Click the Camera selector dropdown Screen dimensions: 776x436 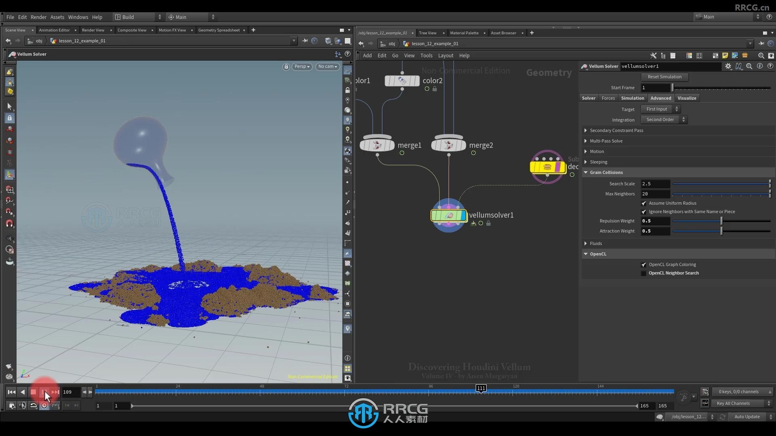point(326,66)
